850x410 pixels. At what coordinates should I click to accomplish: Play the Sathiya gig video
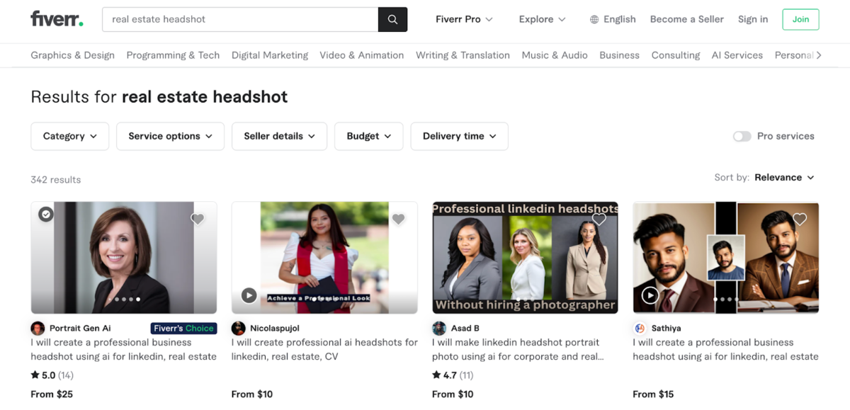(x=650, y=295)
